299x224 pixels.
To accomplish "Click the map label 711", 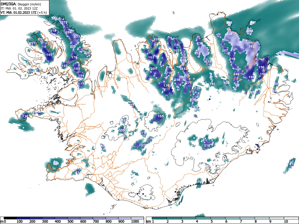I will [x=212, y=84].
